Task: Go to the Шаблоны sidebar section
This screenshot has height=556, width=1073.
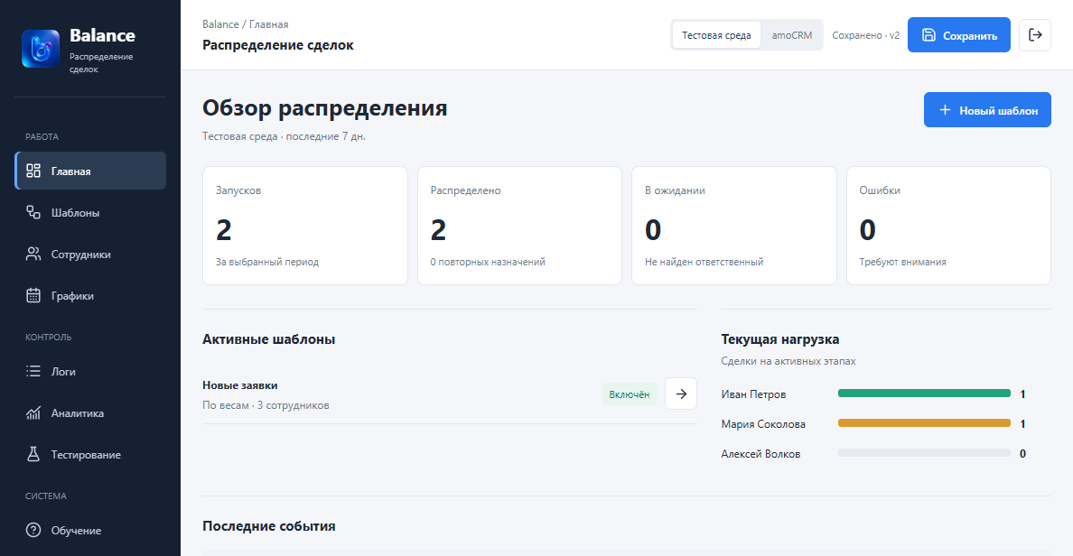Action: pos(90,213)
